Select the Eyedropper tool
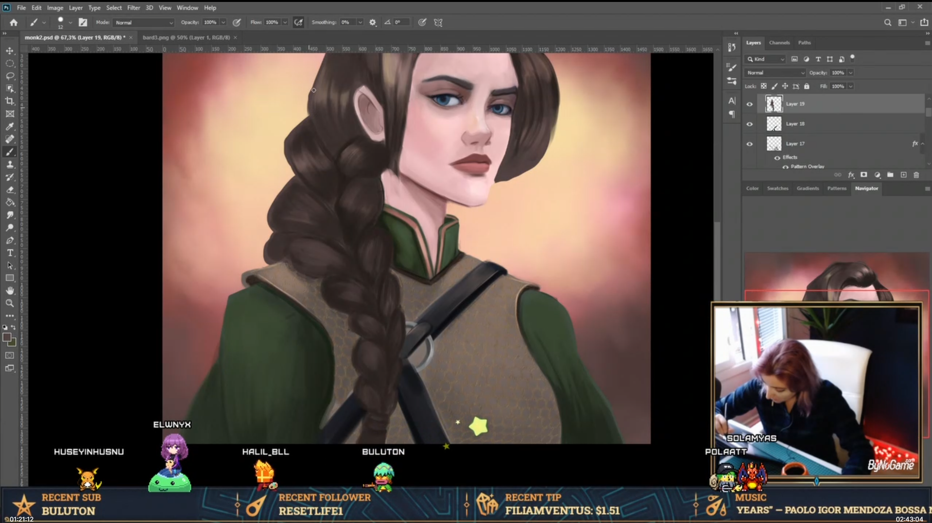The image size is (932, 523). coord(10,126)
